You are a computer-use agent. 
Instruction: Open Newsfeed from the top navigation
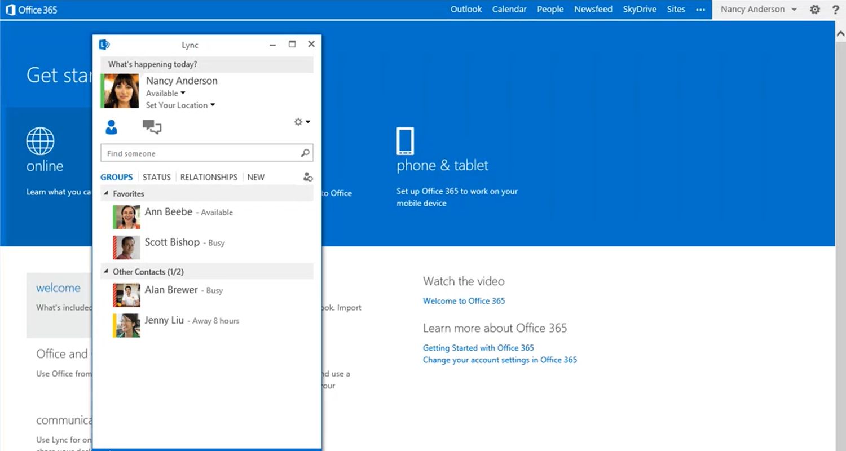(593, 9)
